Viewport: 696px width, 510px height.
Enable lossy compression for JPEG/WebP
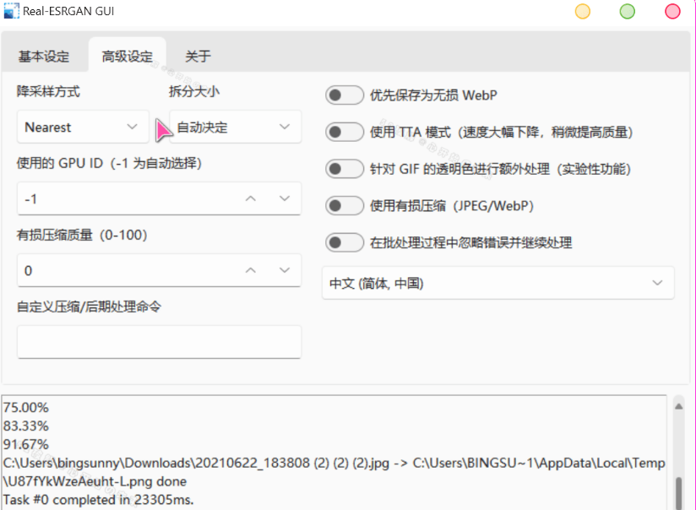pyautogui.click(x=345, y=205)
